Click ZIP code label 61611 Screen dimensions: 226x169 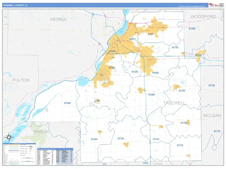(x=132, y=39)
